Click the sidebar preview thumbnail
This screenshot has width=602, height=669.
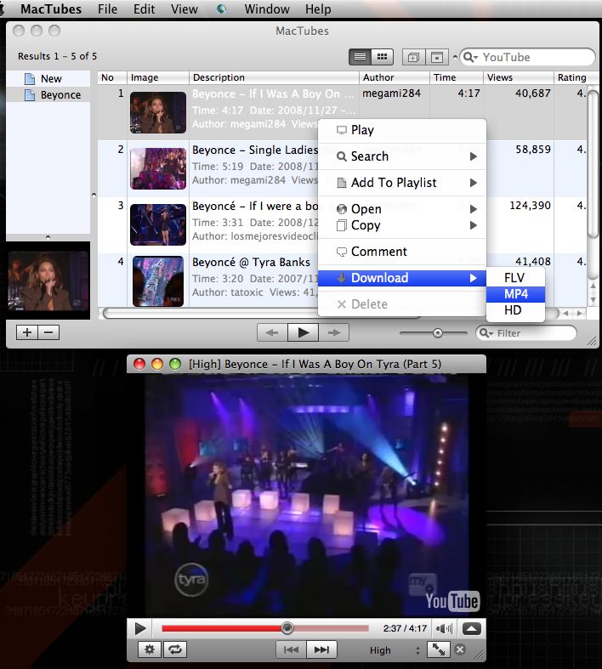(x=48, y=281)
